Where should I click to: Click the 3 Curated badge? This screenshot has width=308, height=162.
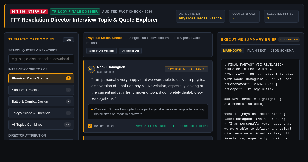coord(289,40)
